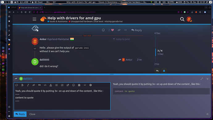Insert preformatted code block via toolbar

point(45,85)
